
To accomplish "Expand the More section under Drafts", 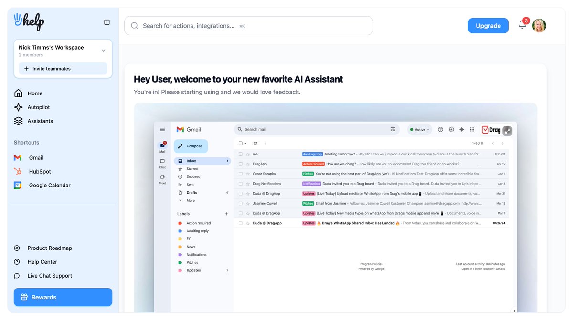I will [190, 200].
